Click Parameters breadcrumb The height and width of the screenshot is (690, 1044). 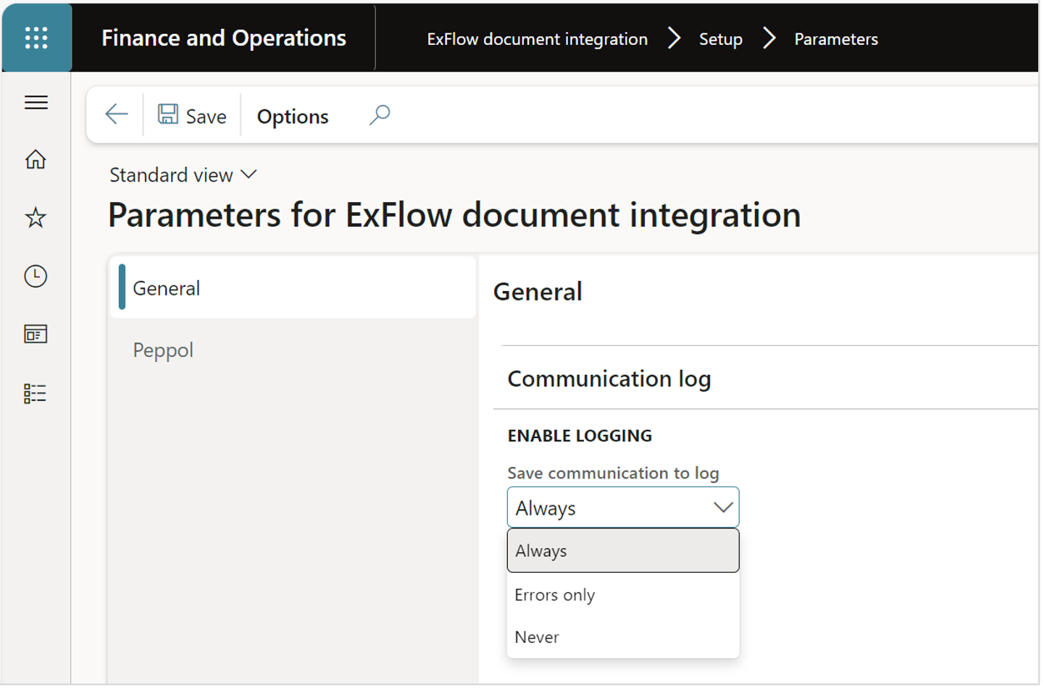click(836, 39)
